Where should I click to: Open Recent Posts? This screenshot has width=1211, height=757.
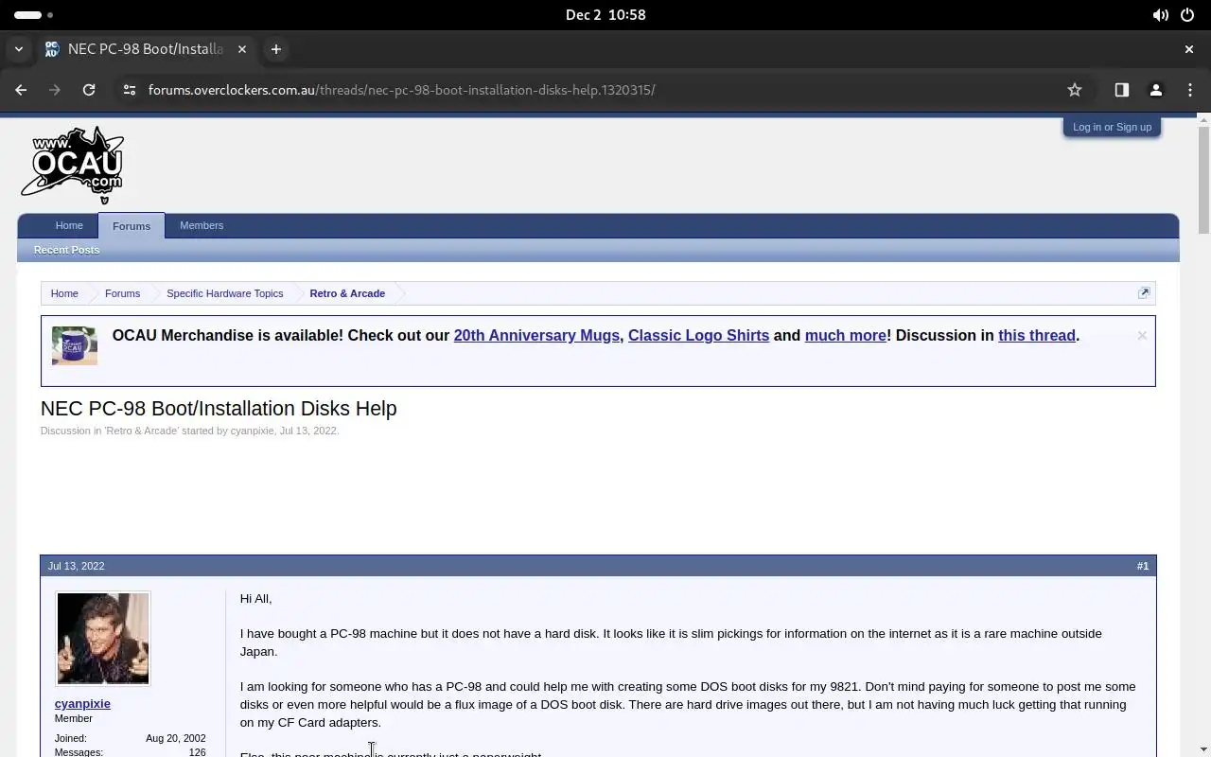(66, 250)
